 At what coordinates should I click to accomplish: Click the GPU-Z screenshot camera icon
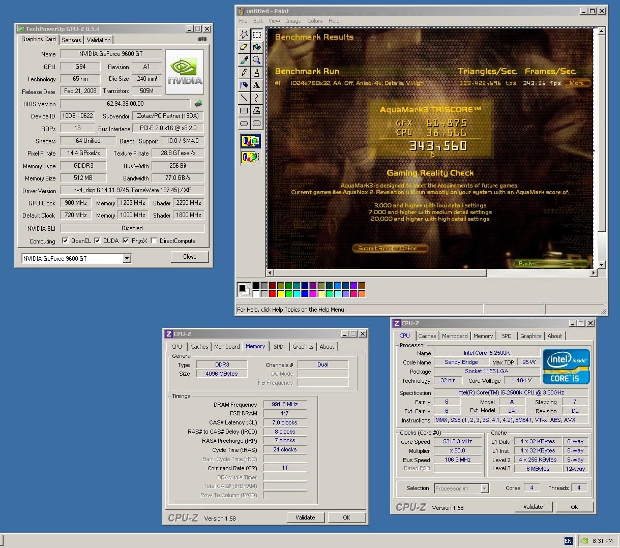click(202, 39)
